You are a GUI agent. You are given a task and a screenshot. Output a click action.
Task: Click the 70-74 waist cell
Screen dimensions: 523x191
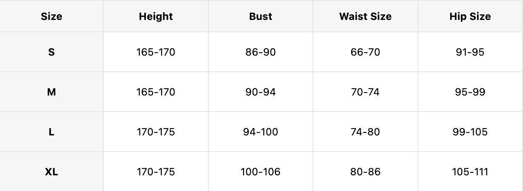(x=365, y=92)
